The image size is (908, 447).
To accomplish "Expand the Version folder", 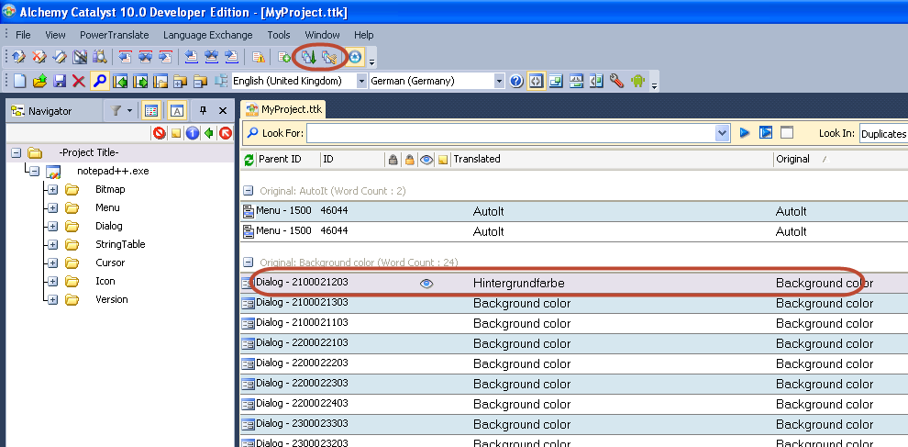I will click(52, 300).
